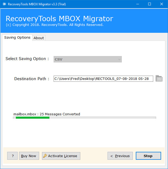Click the window title 'RecoveryTools MBOX Migrator v3.3 (Trial)'
The image size is (168, 169).
37,4
